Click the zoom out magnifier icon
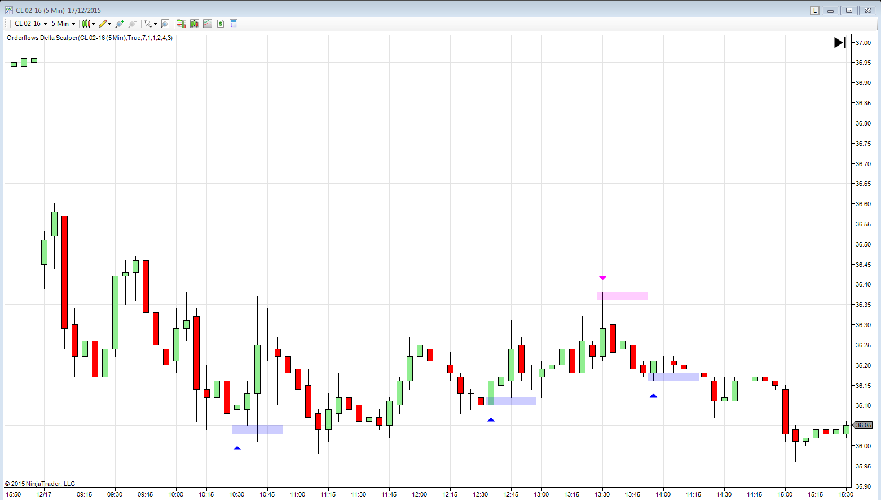This screenshot has width=881, height=500. 133,24
